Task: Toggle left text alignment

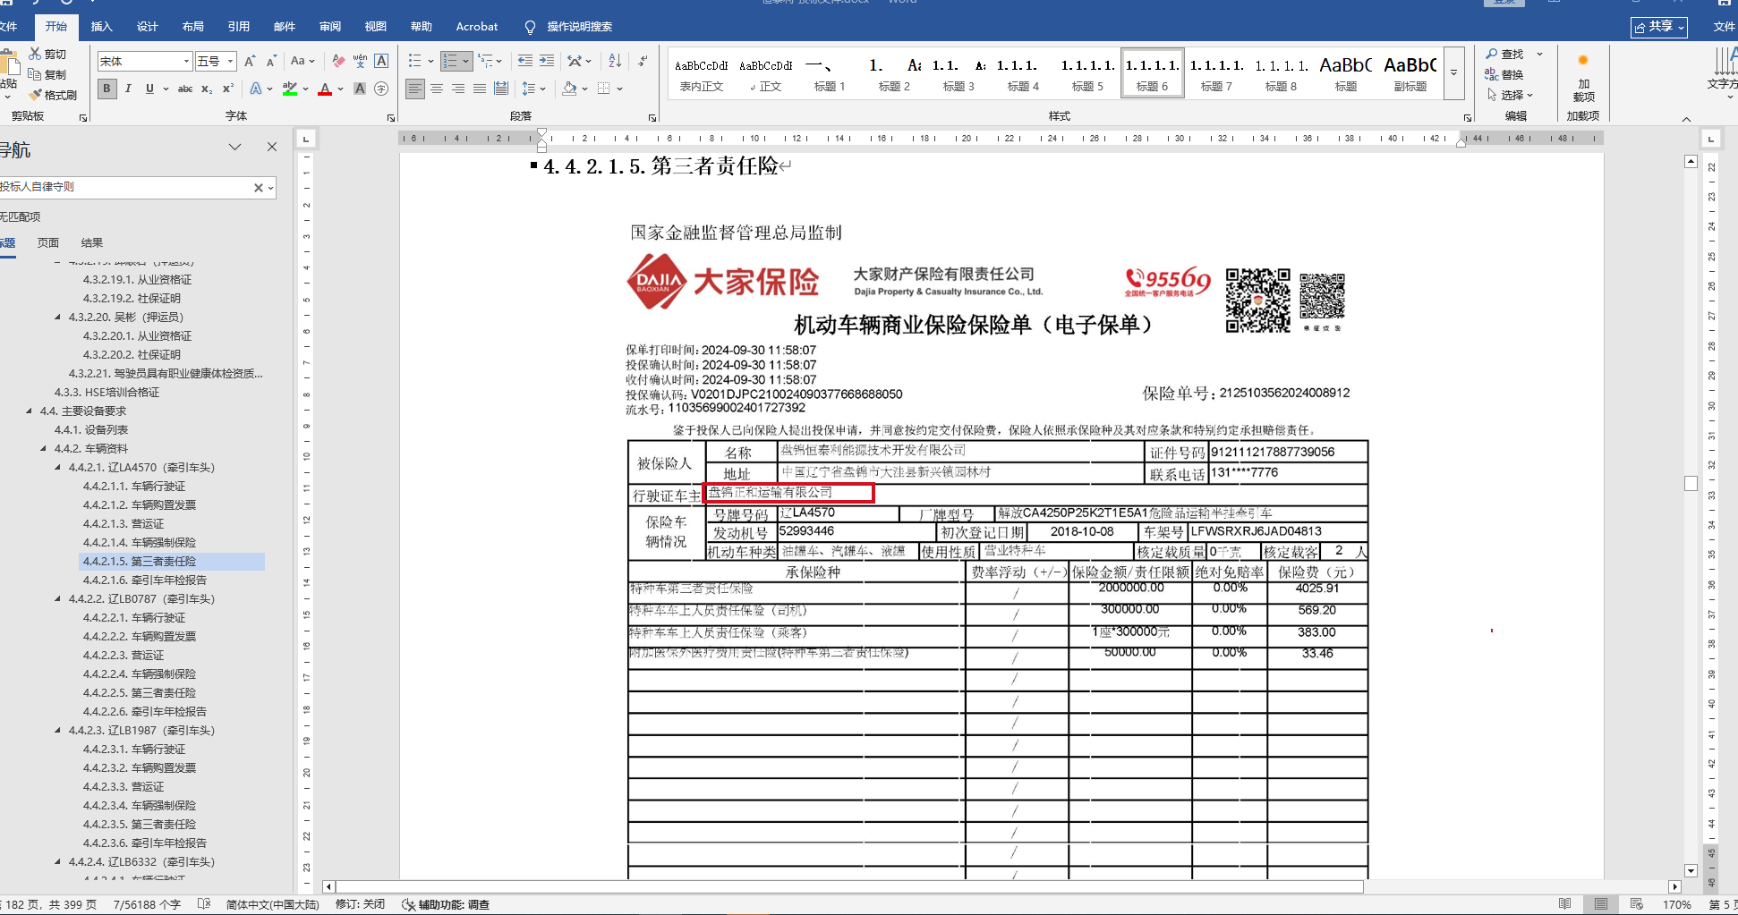Action: point(414,89)
